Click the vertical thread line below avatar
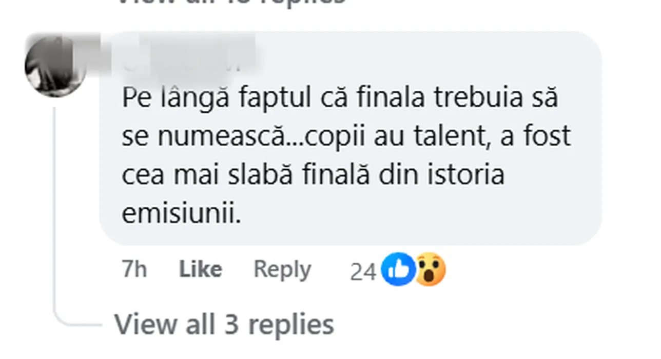This screenshot has width=661, height=359. (55, 205)
